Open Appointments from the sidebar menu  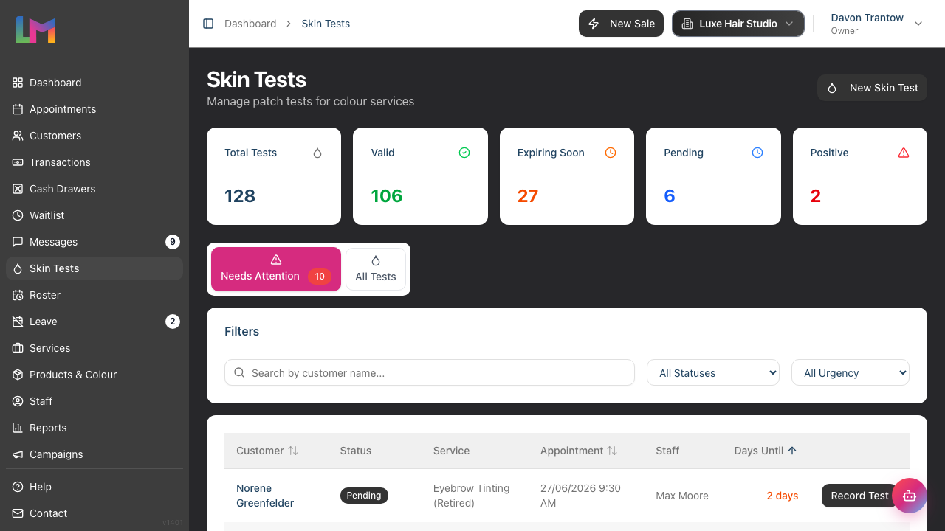94,109
